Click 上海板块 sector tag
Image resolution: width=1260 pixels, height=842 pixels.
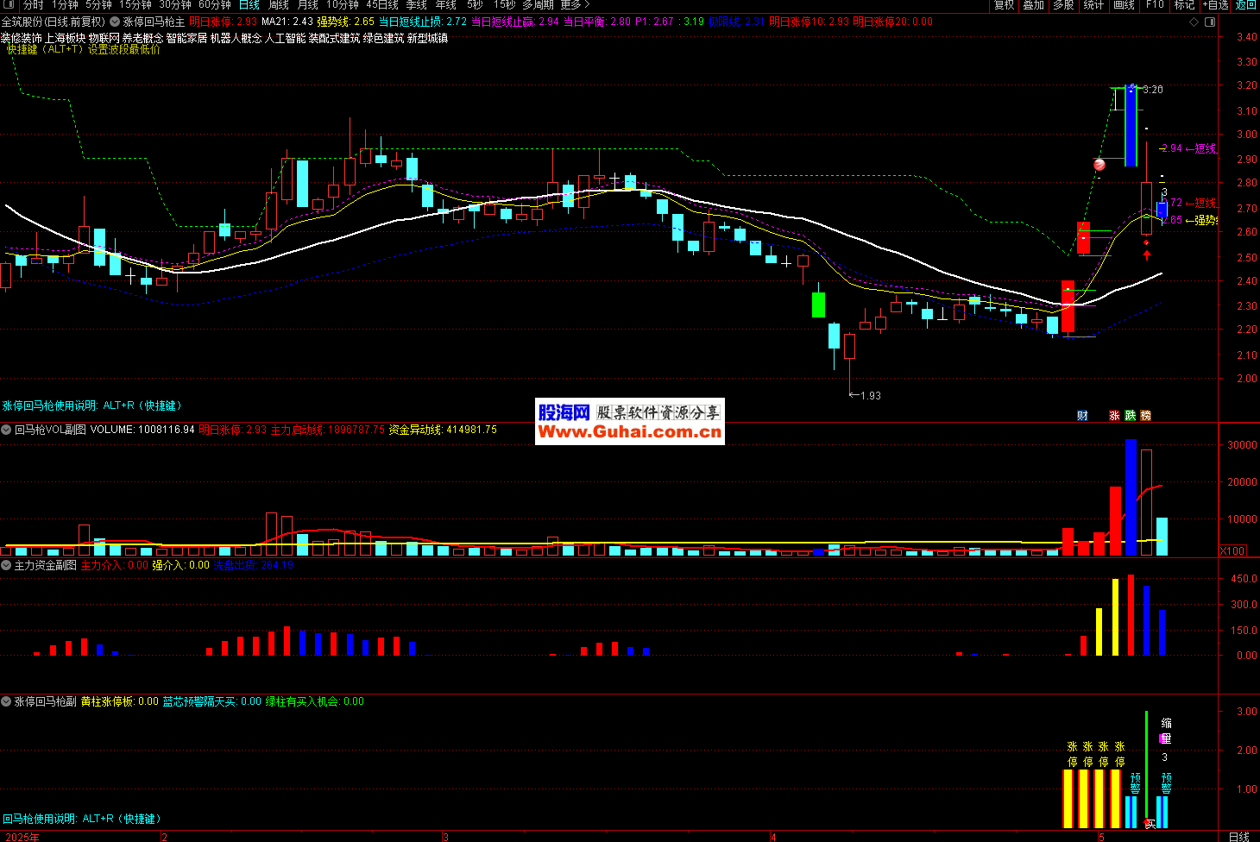tap(65, 38)
